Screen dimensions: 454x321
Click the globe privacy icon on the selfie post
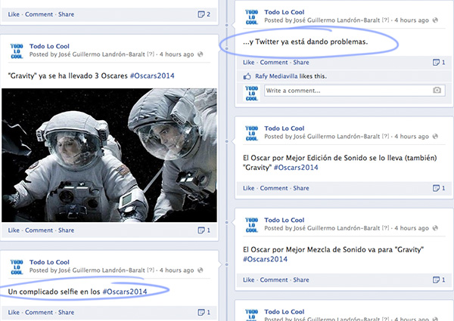pyautogui.click(x=200, y=270)
